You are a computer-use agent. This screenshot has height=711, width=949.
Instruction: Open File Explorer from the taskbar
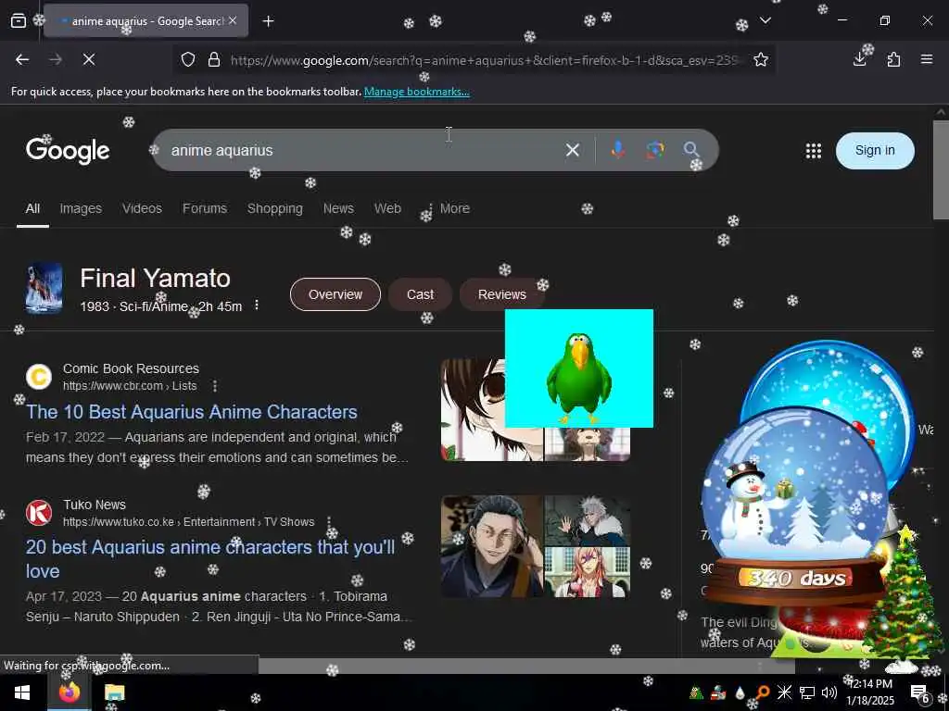tap(114, 692)
